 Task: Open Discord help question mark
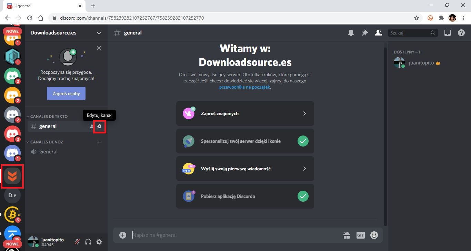click(x=461, y=33)
